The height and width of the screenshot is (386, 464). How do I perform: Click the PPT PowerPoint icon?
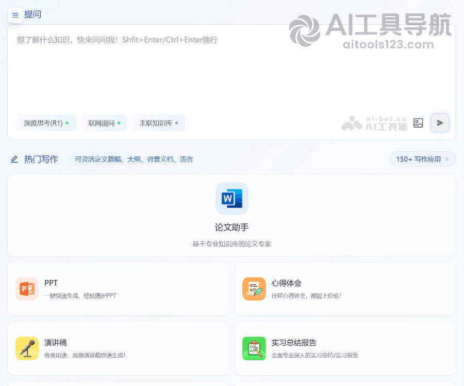(27, 289)
